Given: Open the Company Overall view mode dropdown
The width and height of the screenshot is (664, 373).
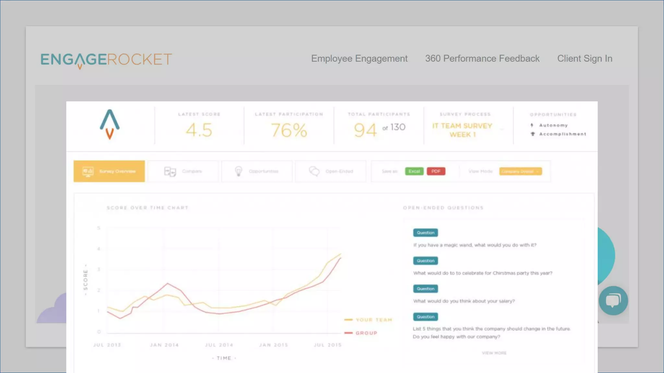Looking at the screenshot, I should 520,171.
